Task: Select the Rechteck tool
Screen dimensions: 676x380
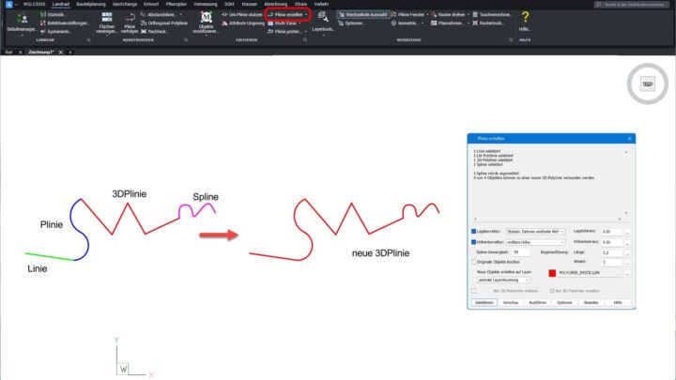Action: coord(154,32)
